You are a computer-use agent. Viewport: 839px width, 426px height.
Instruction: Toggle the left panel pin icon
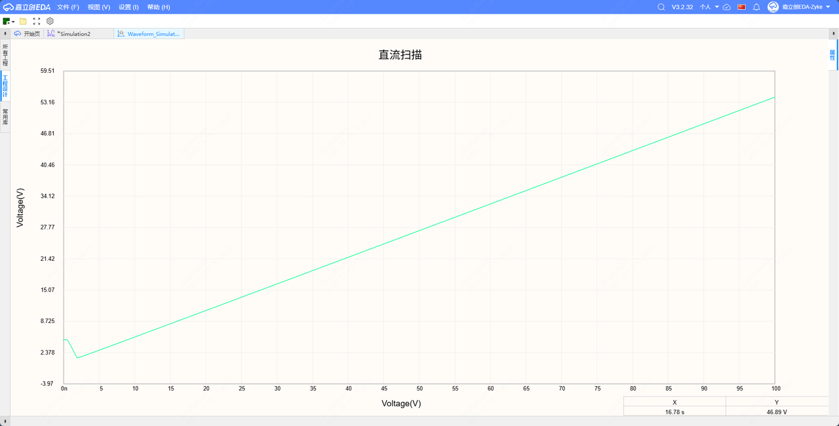tap(5, 33)
